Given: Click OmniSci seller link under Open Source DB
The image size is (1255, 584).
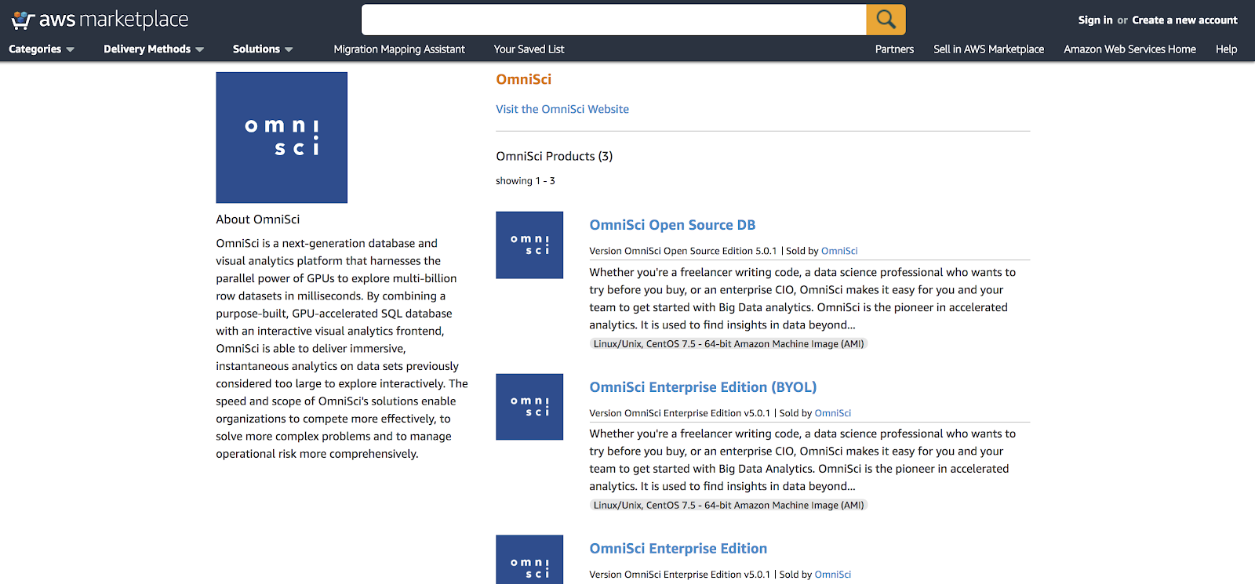Looking at the screenshot, I should click(x=839, y=251).
